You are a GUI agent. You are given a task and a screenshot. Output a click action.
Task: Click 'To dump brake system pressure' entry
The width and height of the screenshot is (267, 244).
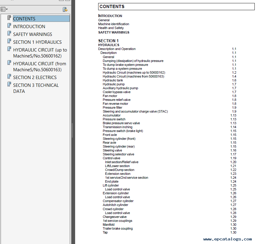tap(125, 65)
